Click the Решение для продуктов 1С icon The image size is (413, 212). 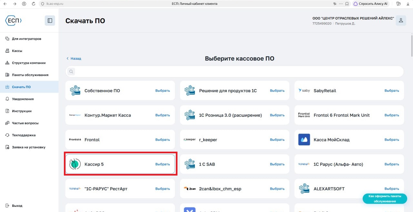[190, 91]
